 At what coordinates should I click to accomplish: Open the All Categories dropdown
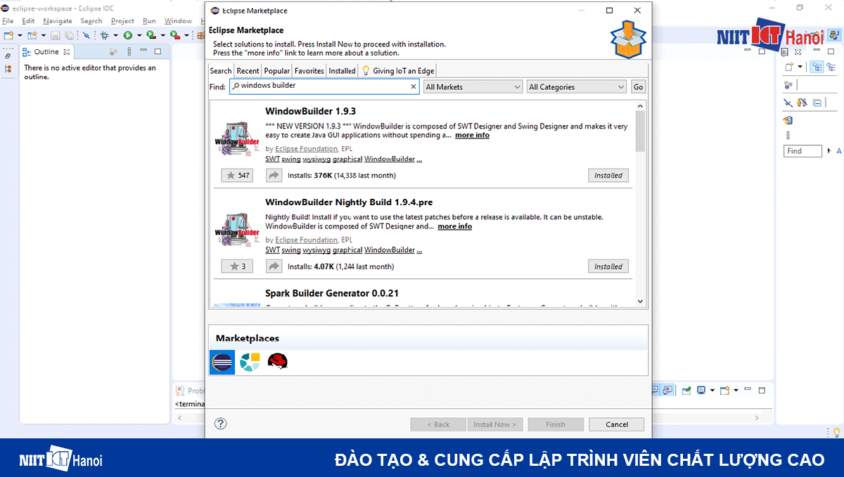[576, 86]
